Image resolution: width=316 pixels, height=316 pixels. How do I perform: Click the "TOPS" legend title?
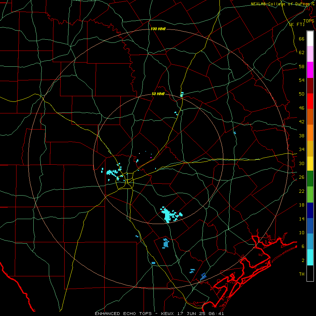click(x=309, y=21)
